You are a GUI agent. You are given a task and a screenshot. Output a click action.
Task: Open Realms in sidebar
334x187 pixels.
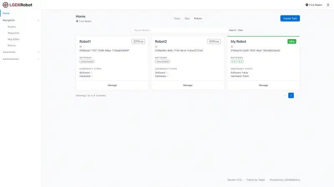[12, 27]
